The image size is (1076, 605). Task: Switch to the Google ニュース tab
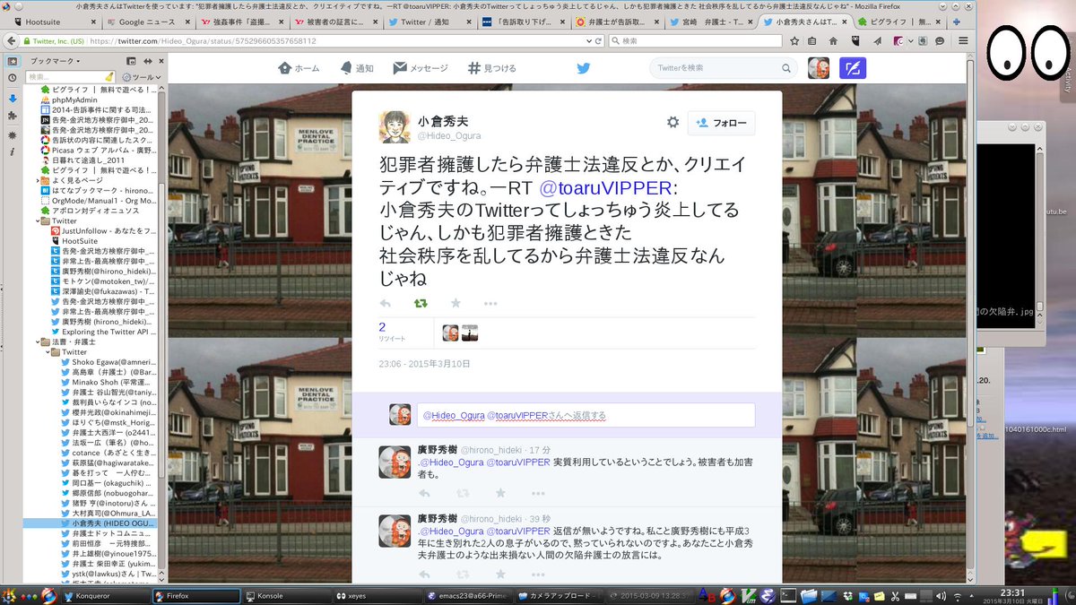(151, 22)
